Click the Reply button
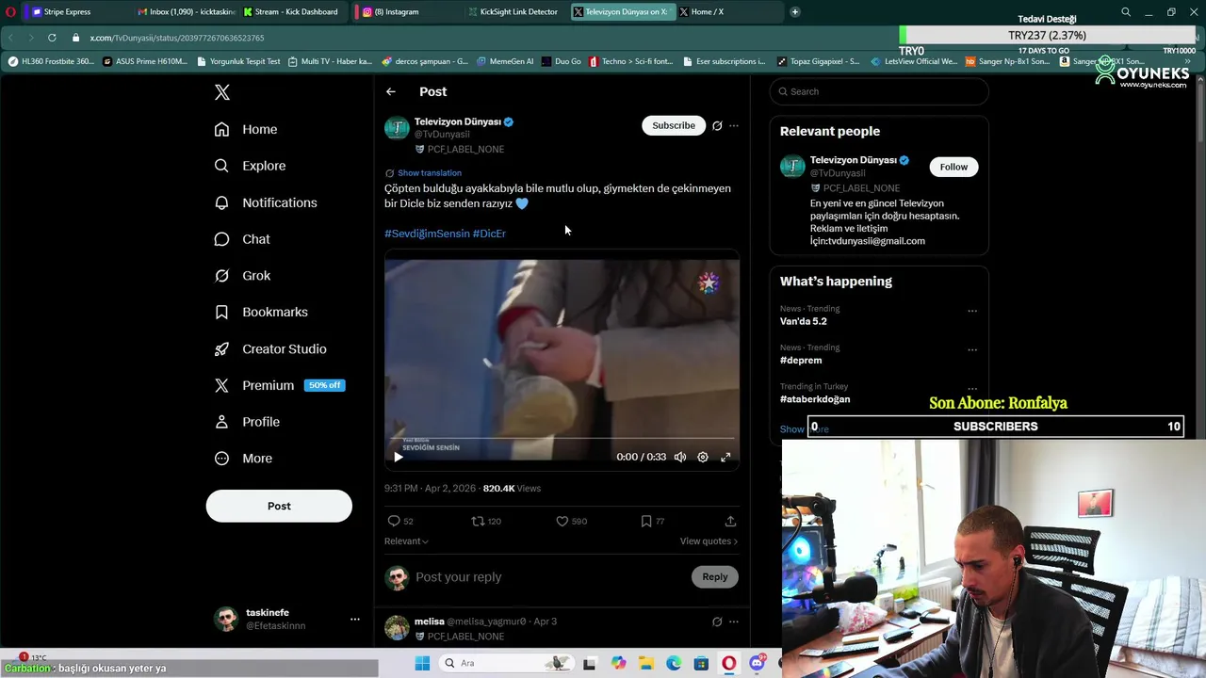This screenshot has height=678, width=1206. coord(715,577)
